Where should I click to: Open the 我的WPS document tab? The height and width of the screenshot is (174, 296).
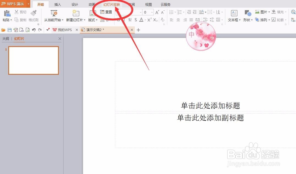click(63, 30)
